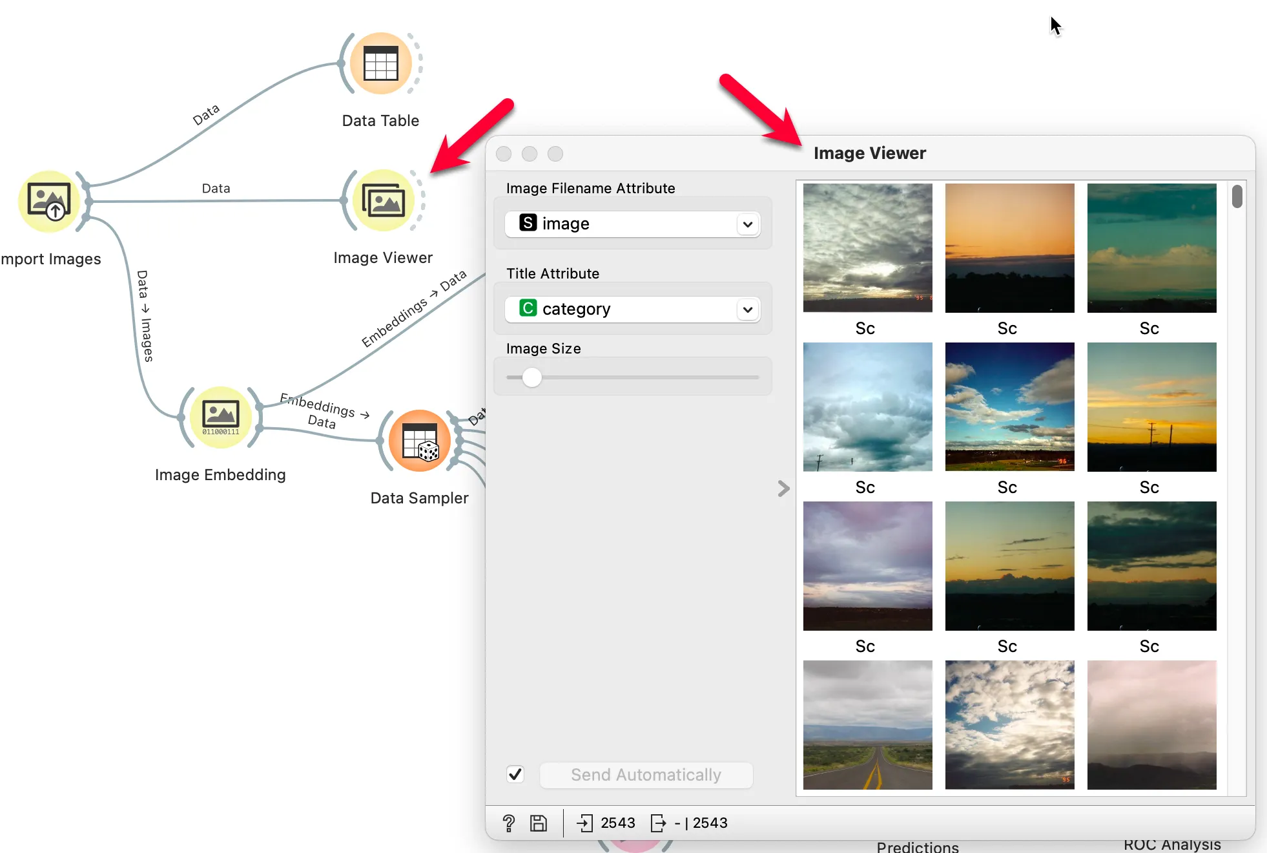
Task: Click the save image floppy disk icon
Action: 539,823
